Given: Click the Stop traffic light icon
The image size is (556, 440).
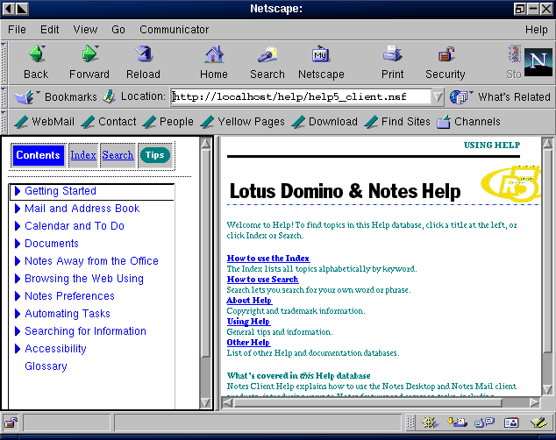Looking at the screenshot, I should point(514,54).
